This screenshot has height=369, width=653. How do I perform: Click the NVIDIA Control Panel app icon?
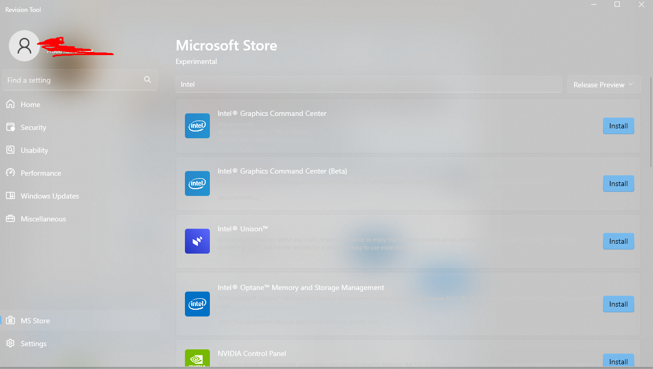[197, 359]
